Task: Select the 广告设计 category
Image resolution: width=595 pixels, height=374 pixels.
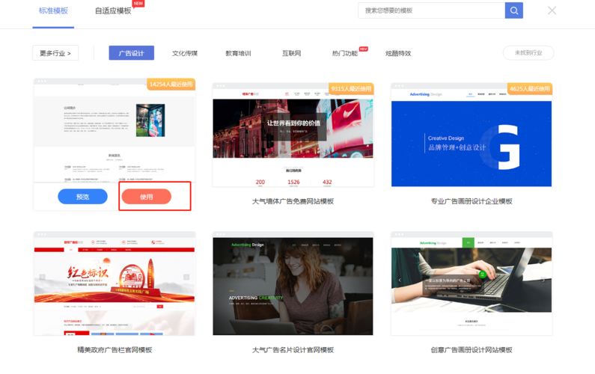Action: coord(131,53)
